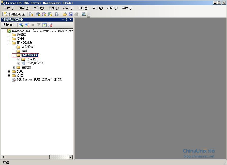Viewport: 227px width, 165px height.
Task: Toggle the Object Explorer auto-hide pin
Action: (67, 19)
